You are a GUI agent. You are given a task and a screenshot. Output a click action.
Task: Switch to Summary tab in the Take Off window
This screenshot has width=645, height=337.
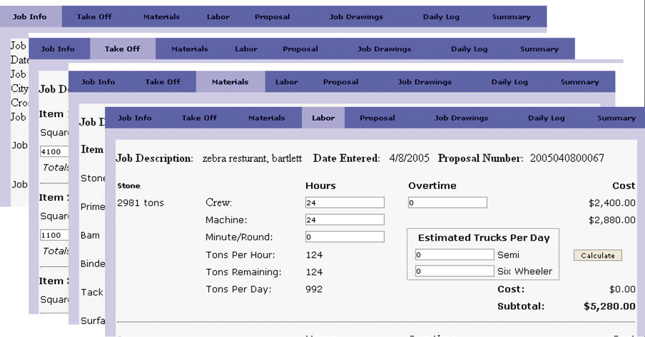[x=540, y=49]
